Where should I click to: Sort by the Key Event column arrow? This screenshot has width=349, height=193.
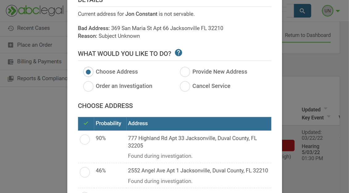click(x=329, y=117)
